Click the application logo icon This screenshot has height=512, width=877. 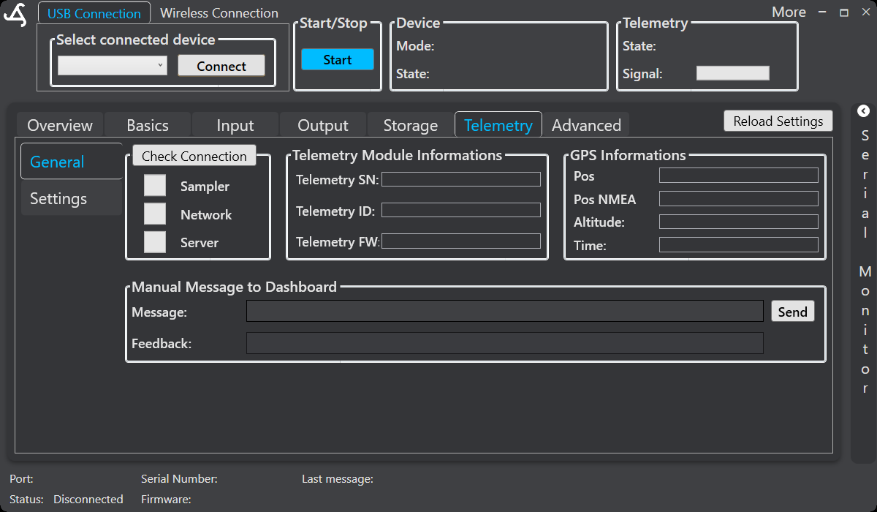pos(15,15)
